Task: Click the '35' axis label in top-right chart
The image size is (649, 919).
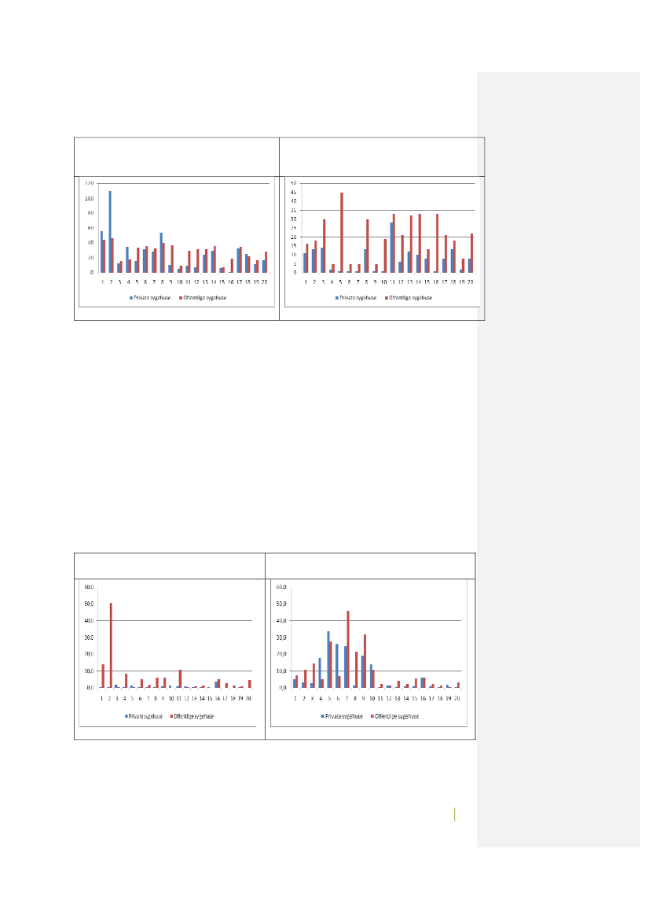Action: click(x=293, y=210)
